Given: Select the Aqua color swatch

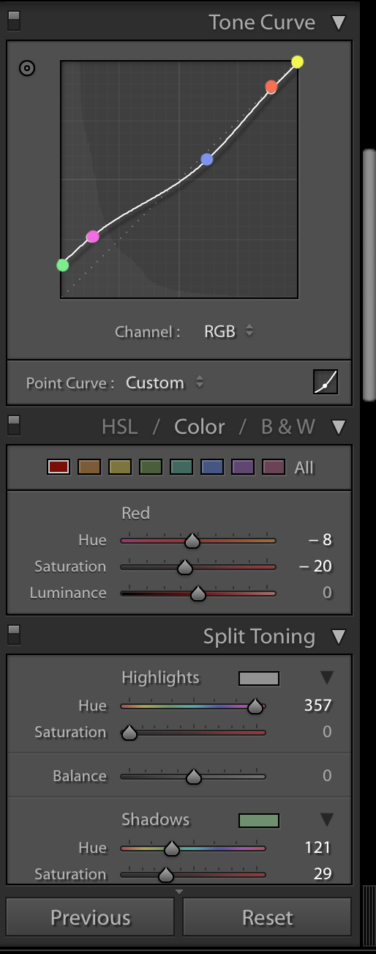Looking at the screenshot, I should (x=181, y=467).
